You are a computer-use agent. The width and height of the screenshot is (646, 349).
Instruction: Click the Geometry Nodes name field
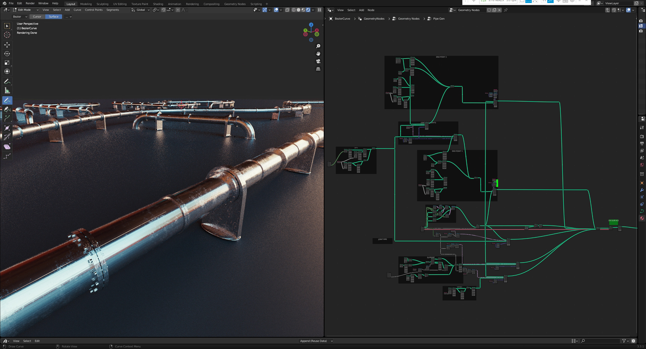[471, 10]
